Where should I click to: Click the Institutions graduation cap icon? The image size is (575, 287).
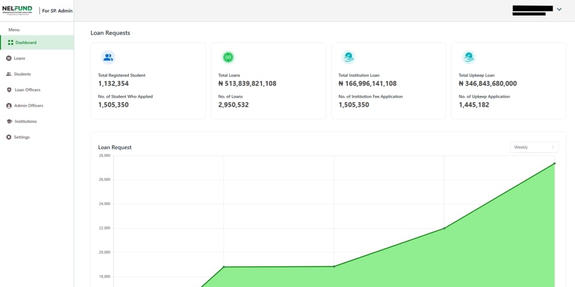click(x=9, y=121)
